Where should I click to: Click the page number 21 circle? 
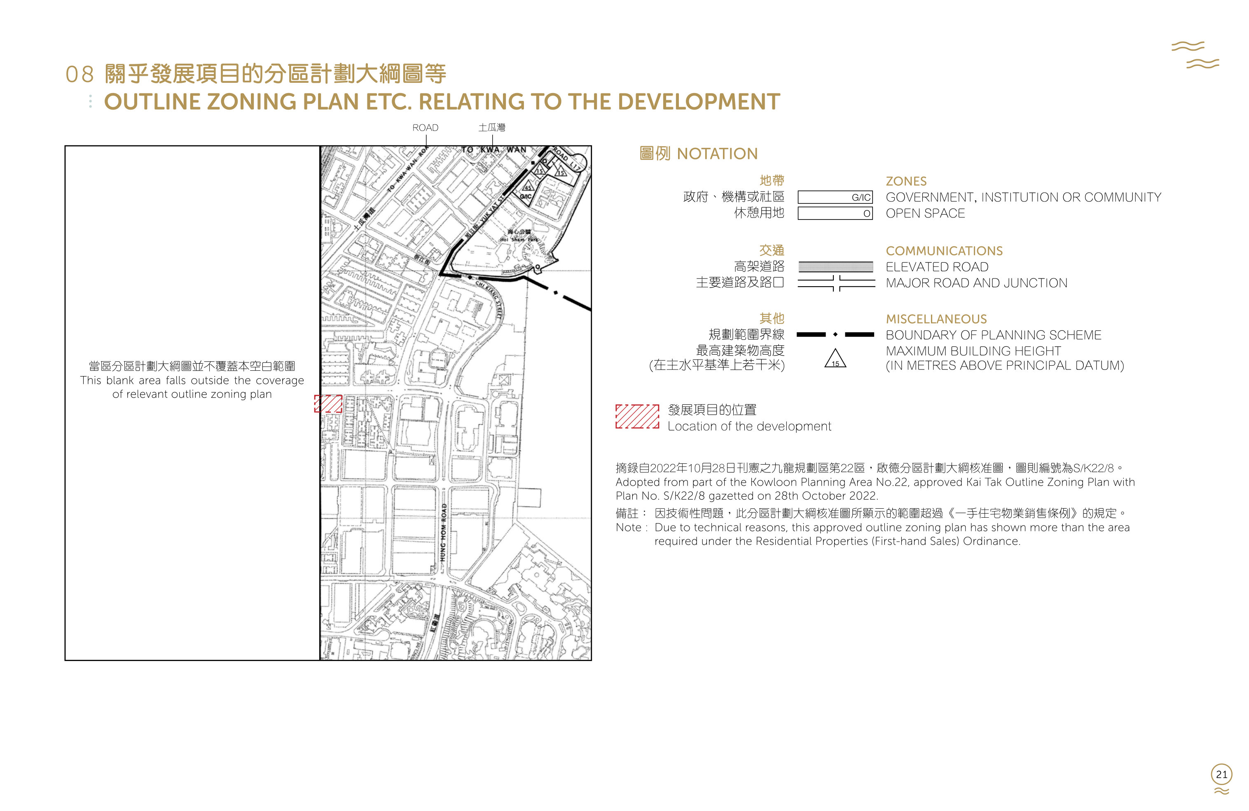pyautogui.click(x=1222, y=774)
